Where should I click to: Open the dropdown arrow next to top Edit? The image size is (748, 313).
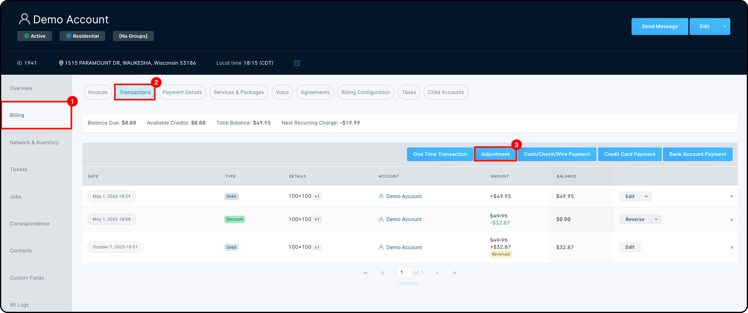tap(725, 27)
